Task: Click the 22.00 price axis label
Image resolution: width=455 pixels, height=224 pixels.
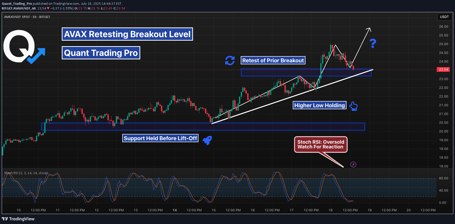Action: [x=443, y=96]
